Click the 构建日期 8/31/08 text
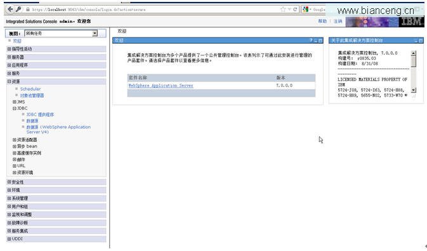This screenshot has height=251, width=427. [358, 64]
